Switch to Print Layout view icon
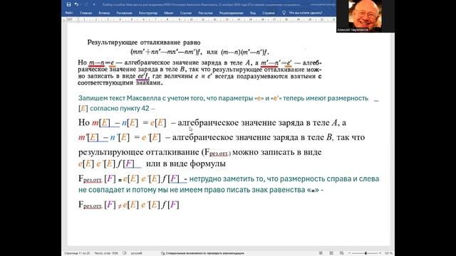The image size is (456, 256). (331, 253)
